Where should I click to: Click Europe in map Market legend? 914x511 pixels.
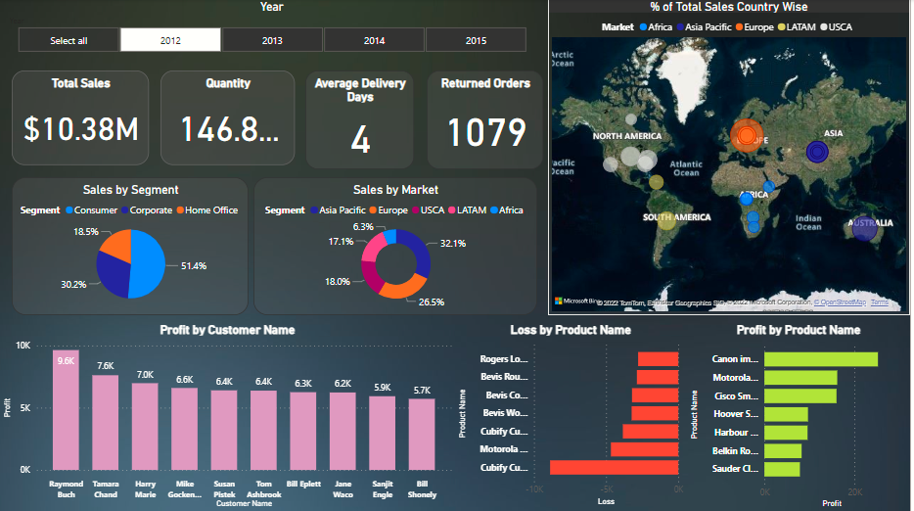click(x=754, y=26)
